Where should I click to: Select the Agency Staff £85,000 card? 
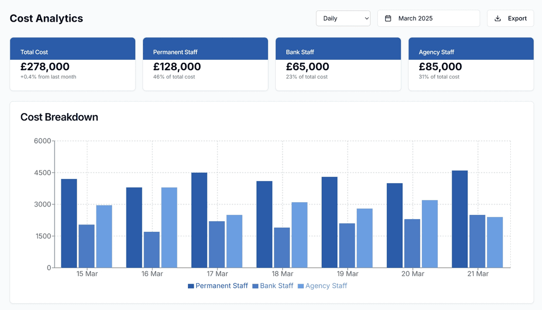coord(471,64)
